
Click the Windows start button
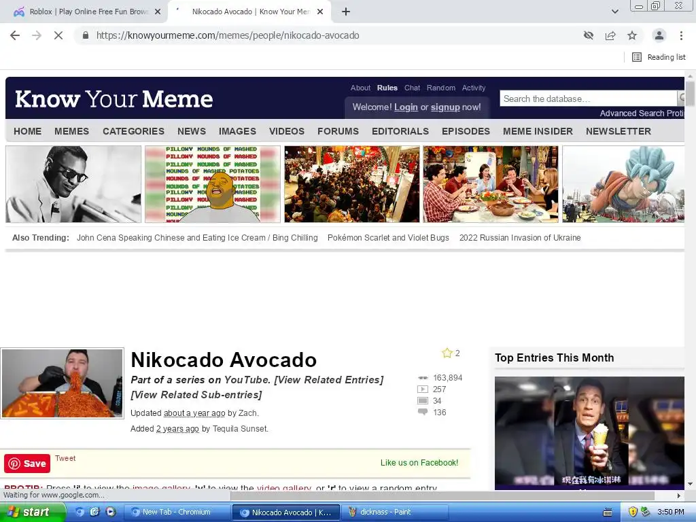click(33, 512)
